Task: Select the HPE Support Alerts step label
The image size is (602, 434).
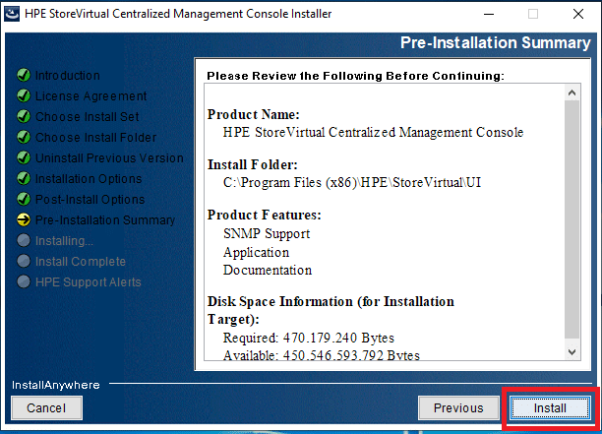Action: (x=89, y=282)
